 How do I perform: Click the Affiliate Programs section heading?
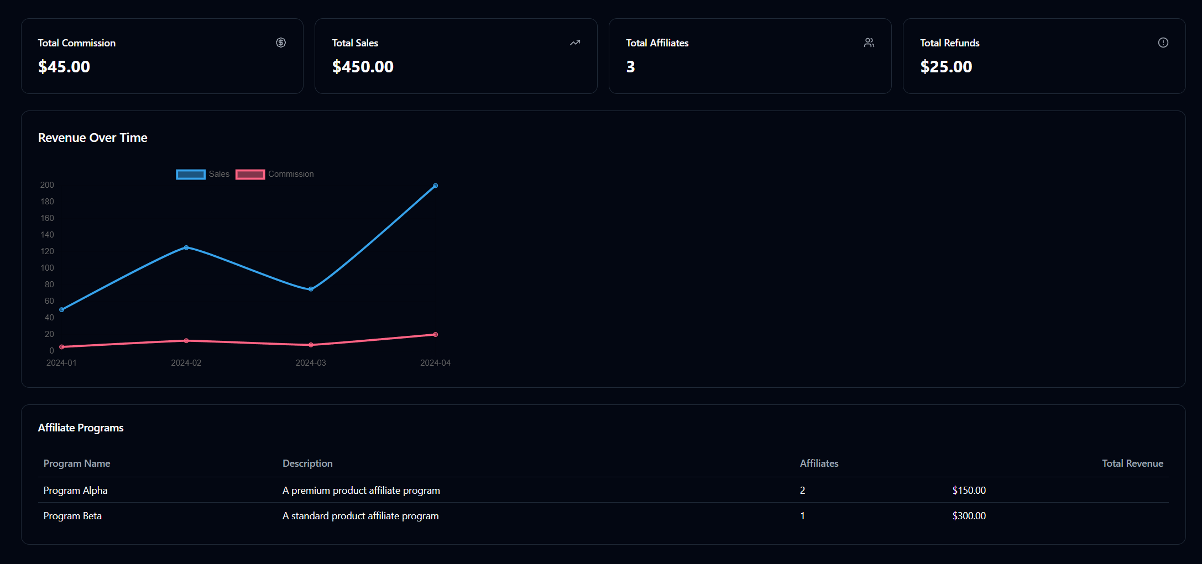[81, 428]
